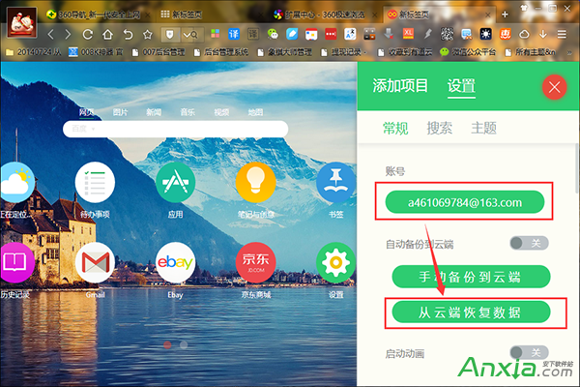Click 从云端恢复数据 button
The height and width of the screenshot is (387, 580).
[471, 313]
